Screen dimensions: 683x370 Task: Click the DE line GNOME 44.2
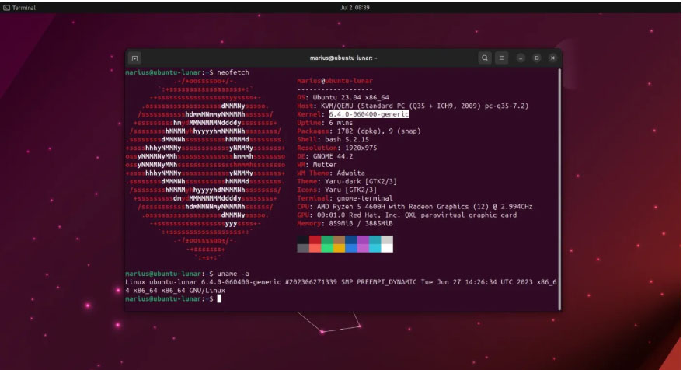(x=325, y=156)
